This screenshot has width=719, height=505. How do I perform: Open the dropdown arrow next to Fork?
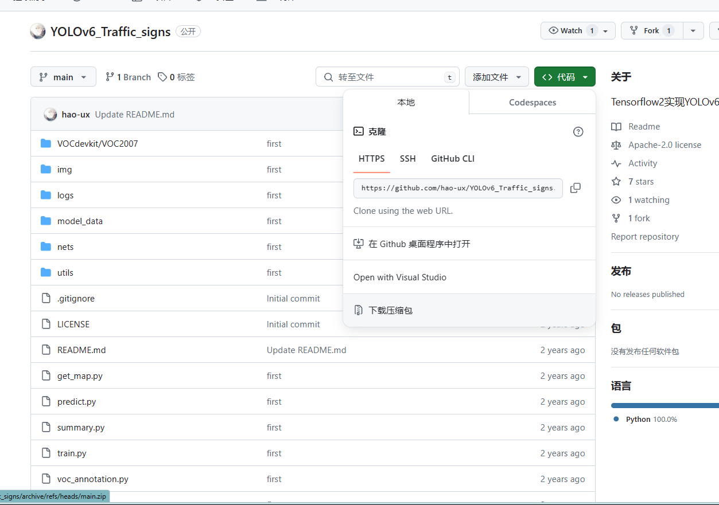pos(693,30)
